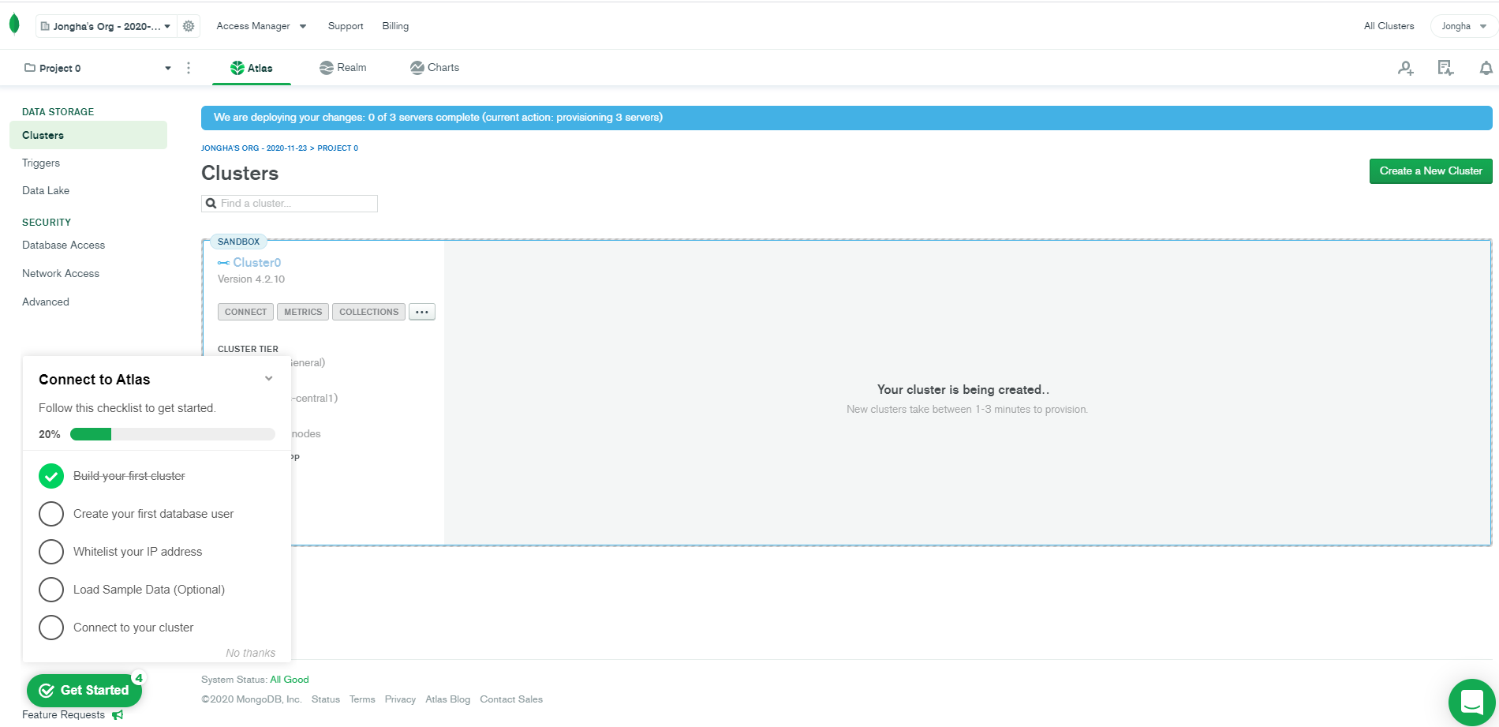
Task: Click the CONNECT button for Cluster0
Action: [245, 312]
